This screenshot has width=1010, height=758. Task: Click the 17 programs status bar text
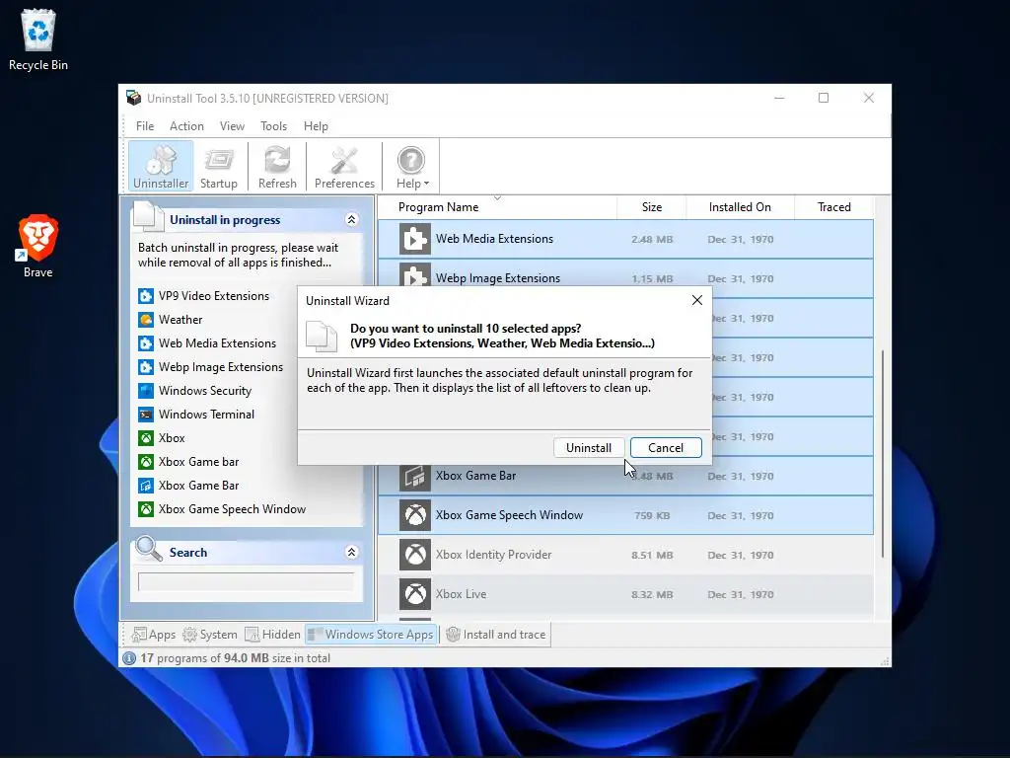click(x=235, y=658)
